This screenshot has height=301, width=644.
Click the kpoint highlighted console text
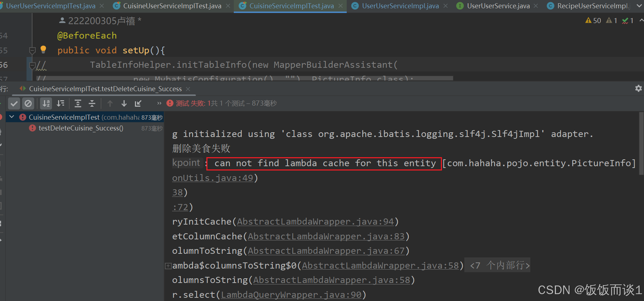coord(186,163)
